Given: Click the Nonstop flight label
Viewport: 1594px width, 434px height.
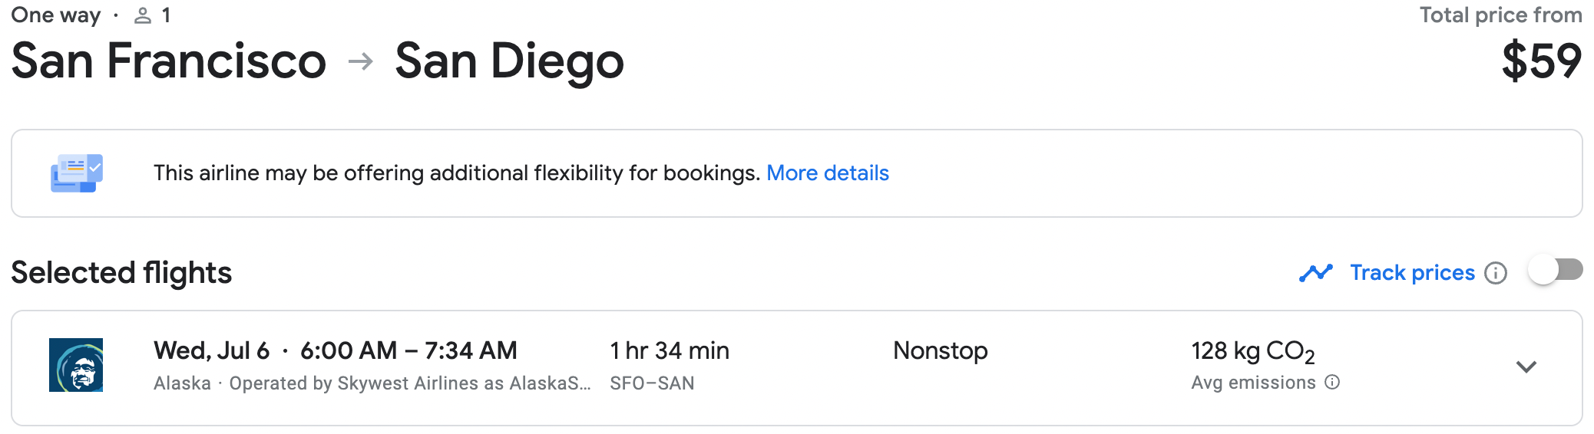Looking at the screenshot, I should (941, 350).
